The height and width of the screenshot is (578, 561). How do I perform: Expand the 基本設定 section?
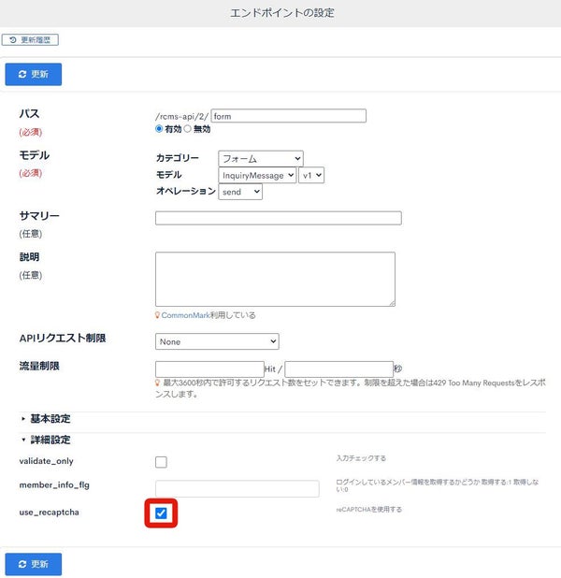pos(46,419)
